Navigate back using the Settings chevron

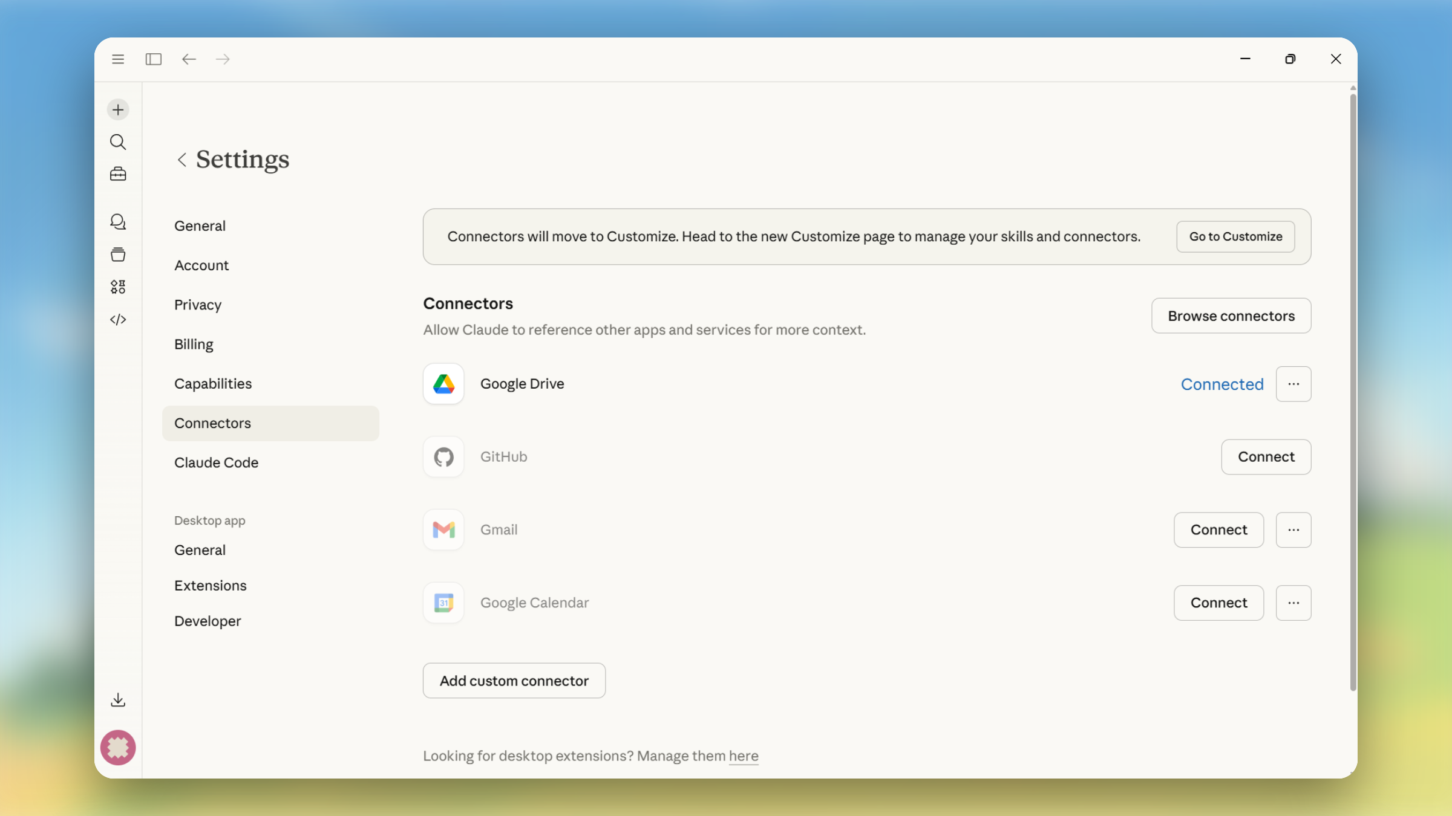pyautogui.click(x=181, y=160)
